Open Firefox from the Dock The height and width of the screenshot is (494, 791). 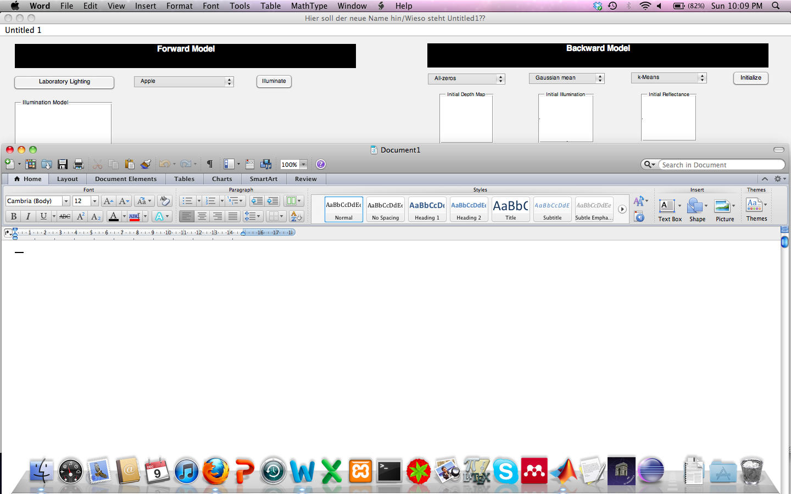(215, 471)
